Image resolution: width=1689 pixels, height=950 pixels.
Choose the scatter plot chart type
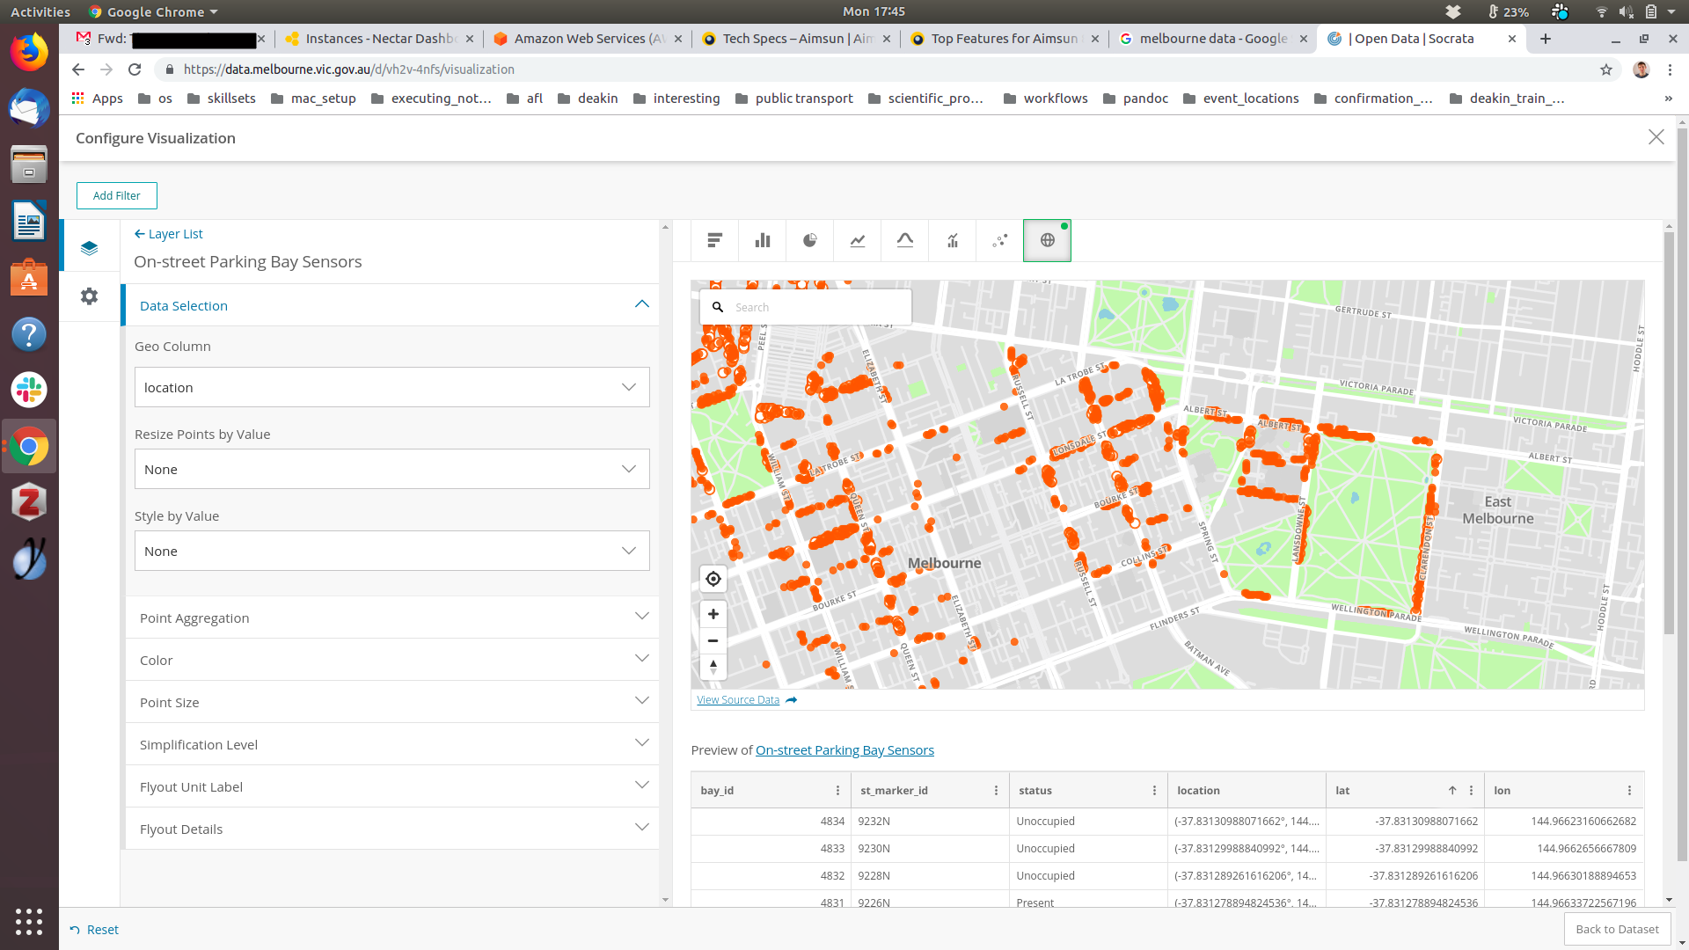pyautogui.click(x=999, y=240)
